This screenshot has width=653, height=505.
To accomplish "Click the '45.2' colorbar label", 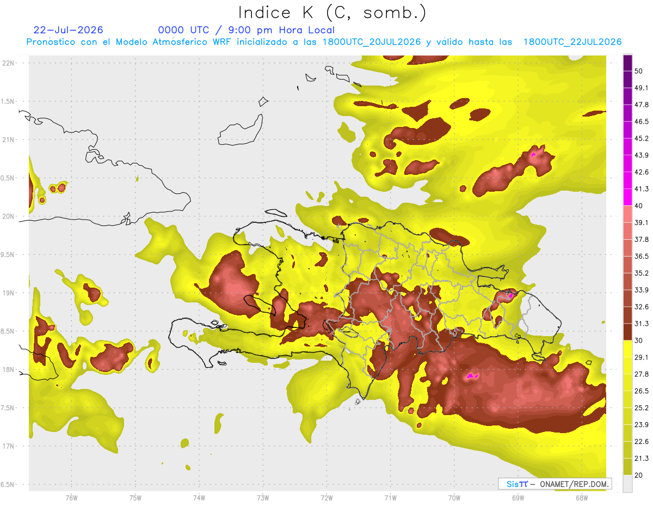I will click(641, 138).
